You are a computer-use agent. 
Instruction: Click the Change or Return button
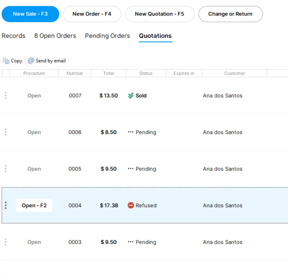231,14
